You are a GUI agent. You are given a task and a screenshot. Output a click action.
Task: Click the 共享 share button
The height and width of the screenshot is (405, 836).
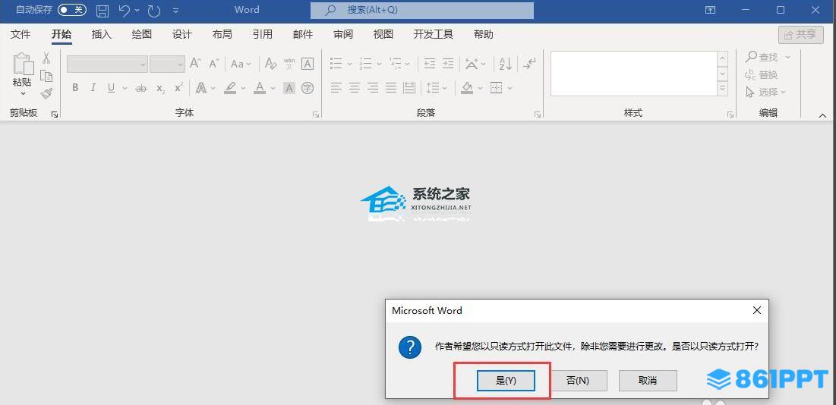tap(800, 35)
